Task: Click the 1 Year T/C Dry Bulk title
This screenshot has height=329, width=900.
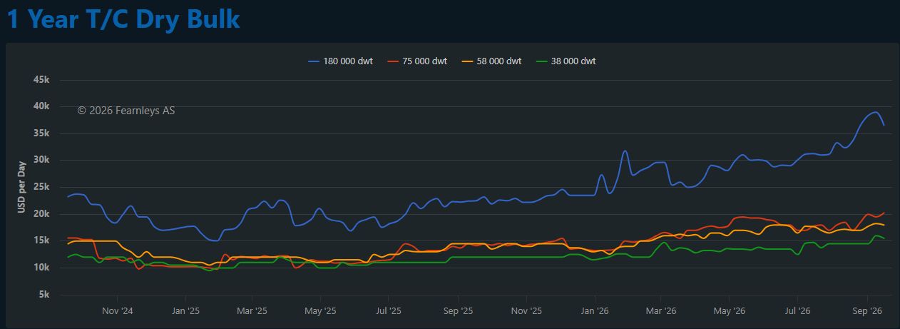Action: [x=123, y=19]
